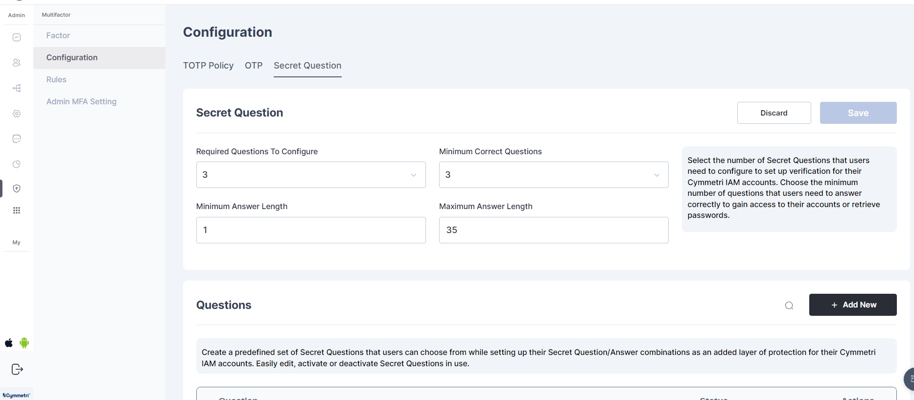Switch to the OTP tab

click(254, 66)
